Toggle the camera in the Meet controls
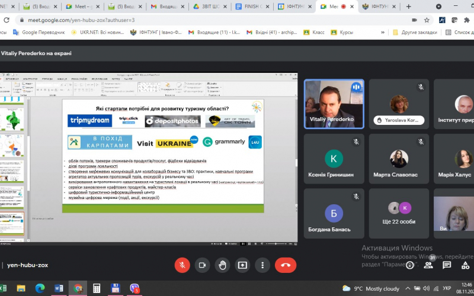 [x=202, y=265]
